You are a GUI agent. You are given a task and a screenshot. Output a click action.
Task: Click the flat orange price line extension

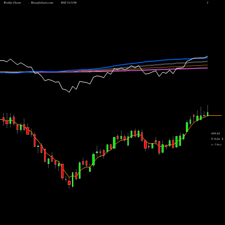215,116
